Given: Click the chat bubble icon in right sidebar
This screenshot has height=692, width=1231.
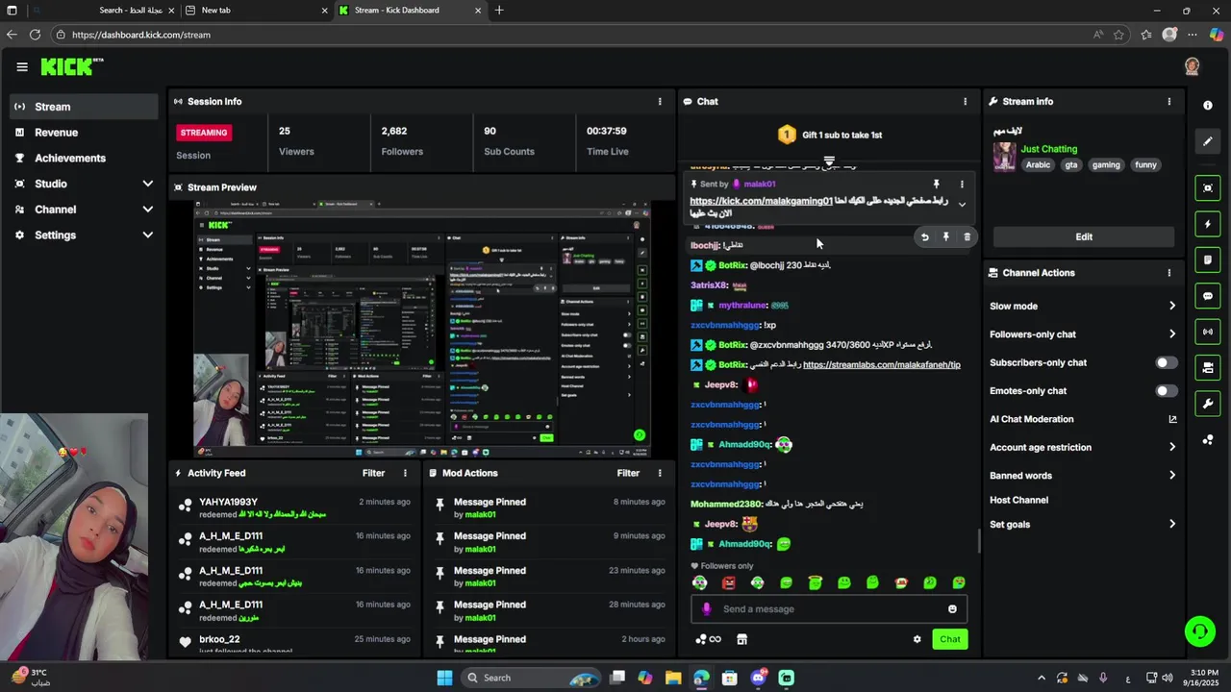Looking at the screenshot, I should coord(1208,296).
